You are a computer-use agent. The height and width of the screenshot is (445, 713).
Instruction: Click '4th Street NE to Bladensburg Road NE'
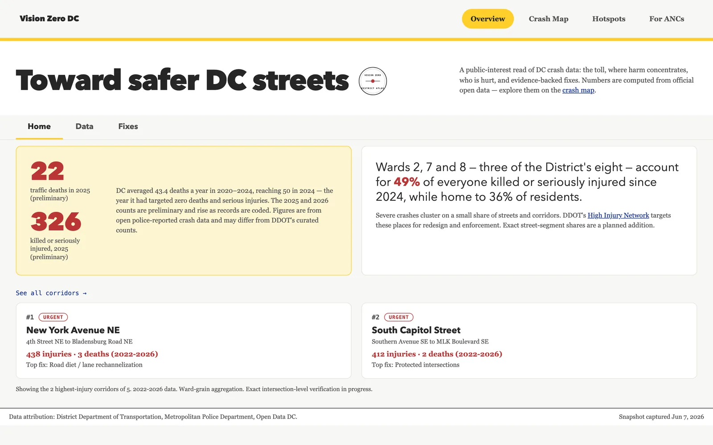coord(79,342)
